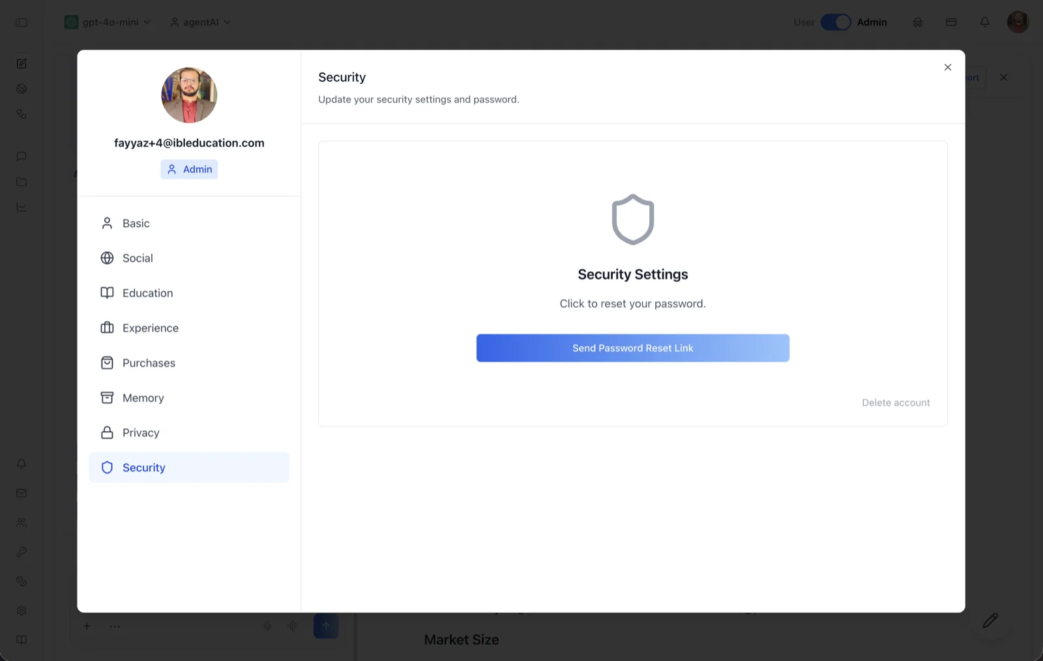Viewport: 1043px width, 661px height.
Task: Toggle the User/Admin switch
Action: pyautogui.click(x=835, y=22)
